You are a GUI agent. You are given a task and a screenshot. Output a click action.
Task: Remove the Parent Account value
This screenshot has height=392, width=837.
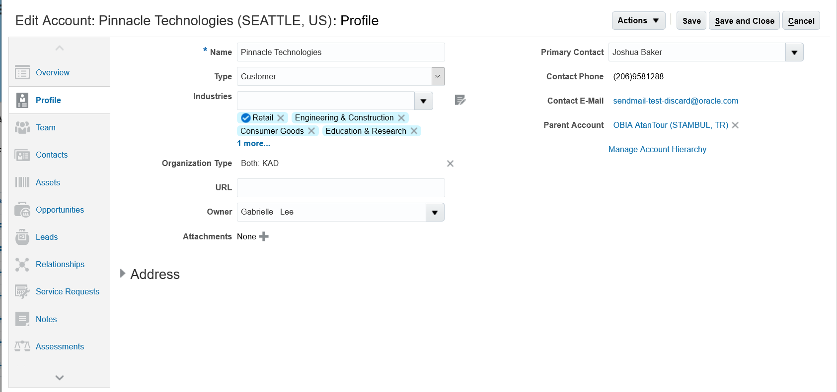pyautogui.click(x=735, y=125)
